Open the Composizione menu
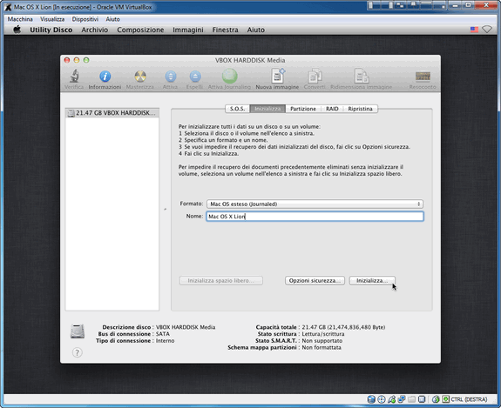The height and width of the screenshot is (408, 501). click(140, 30)
